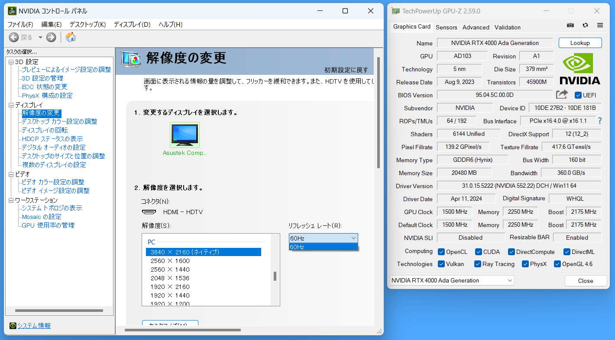Open GPU selection dropdown in GPU-Z
This screenshot has height=340, width=615.
coord(452,280)
